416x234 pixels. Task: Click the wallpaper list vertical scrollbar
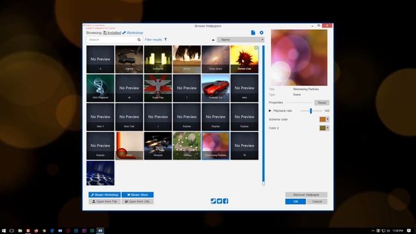(x=263, y=116)
